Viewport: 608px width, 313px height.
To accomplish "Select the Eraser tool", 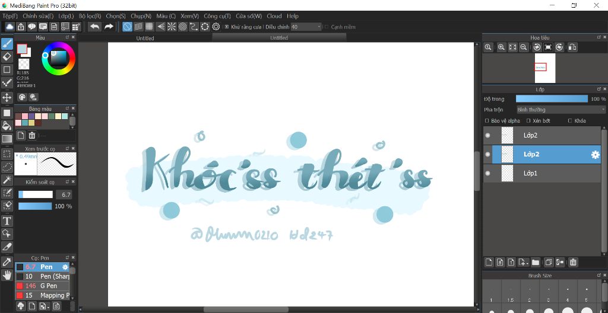I will point(7,57).
